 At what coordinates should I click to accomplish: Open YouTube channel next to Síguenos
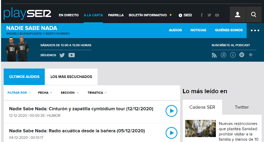point(72,55)
